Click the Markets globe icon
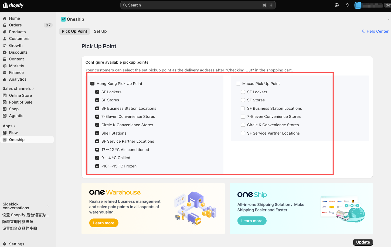 coord(5,66)
